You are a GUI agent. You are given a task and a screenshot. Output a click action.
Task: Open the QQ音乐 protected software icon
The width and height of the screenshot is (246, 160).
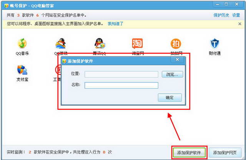[22, 43]
